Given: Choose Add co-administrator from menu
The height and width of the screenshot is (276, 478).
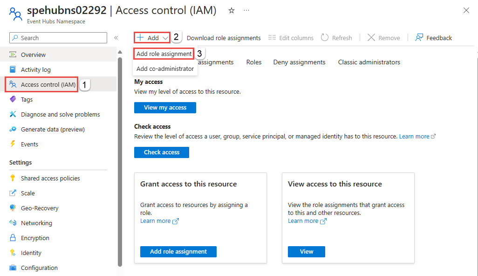Looking at the screenshot, I should [x=165, y=69].
